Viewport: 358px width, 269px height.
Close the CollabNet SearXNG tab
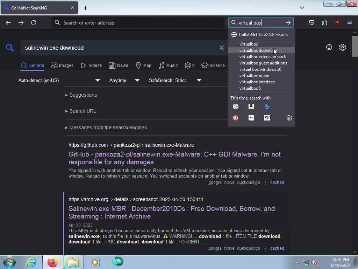72,8
